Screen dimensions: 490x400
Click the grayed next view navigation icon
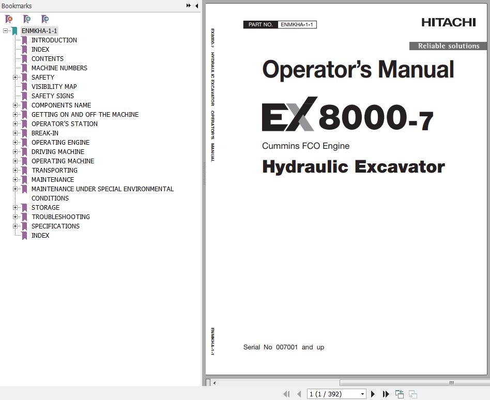(413, 394)
